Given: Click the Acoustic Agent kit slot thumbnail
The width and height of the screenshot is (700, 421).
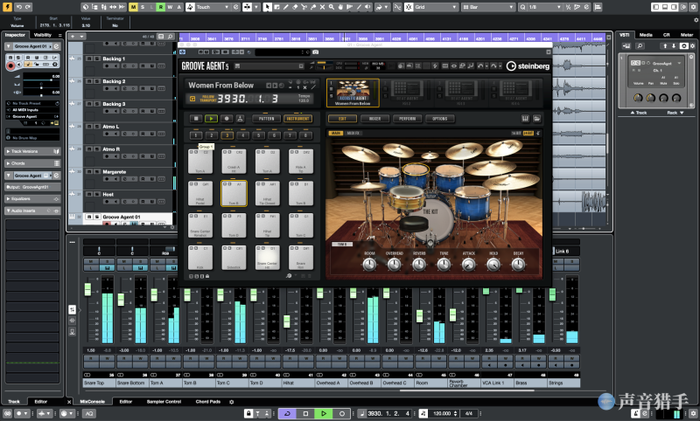Looking at the screenshot, I should pos(353,93).
